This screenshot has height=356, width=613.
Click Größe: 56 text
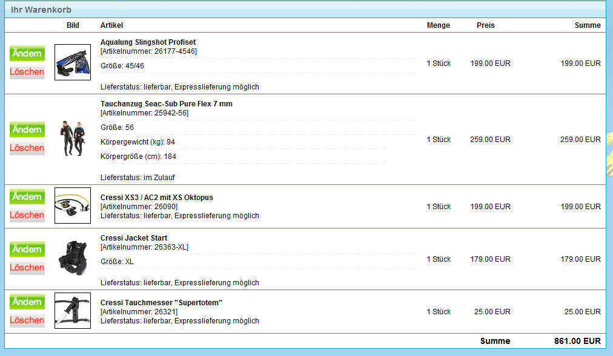117,128
